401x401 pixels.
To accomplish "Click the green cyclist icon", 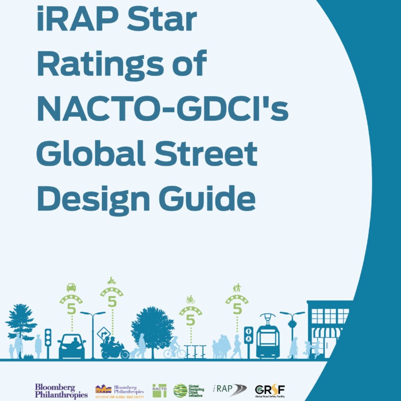I will pyautogui.click(x=190, y=299).
